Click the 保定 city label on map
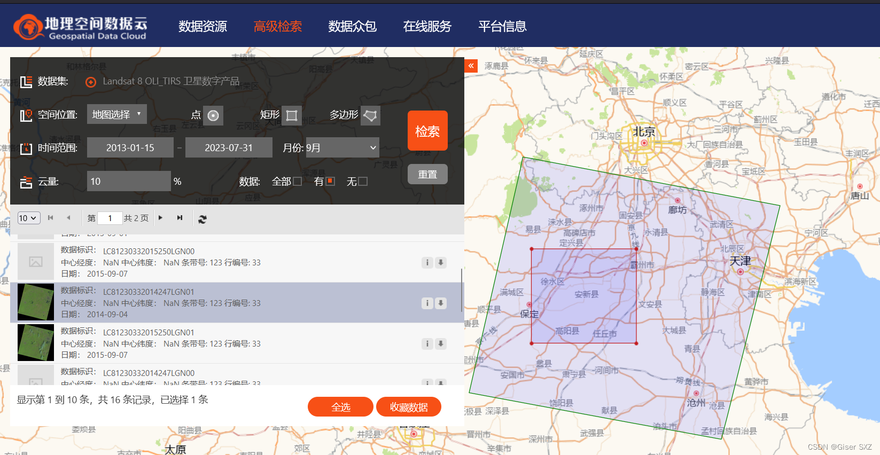 pos(529,314)
